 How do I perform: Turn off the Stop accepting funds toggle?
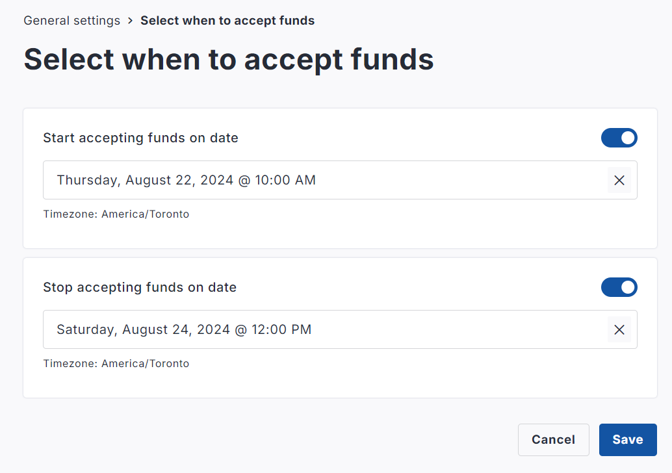(619, 287)
